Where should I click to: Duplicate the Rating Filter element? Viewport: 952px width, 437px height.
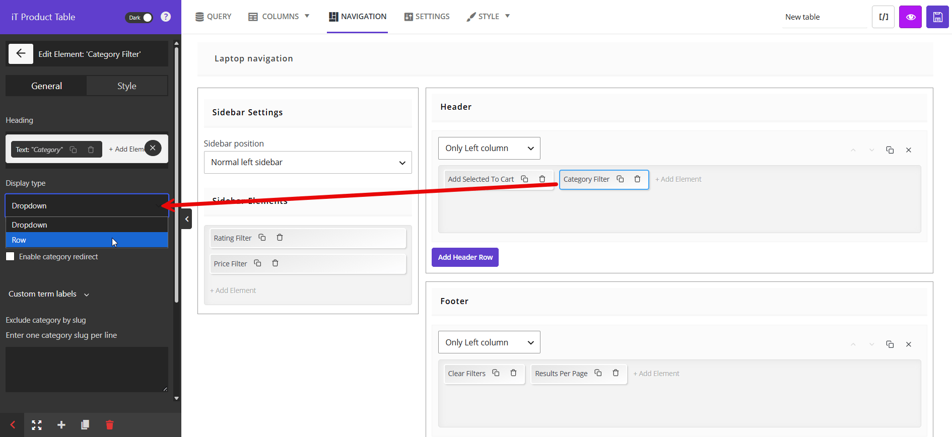pyautogui.click(x=262, y=238)
